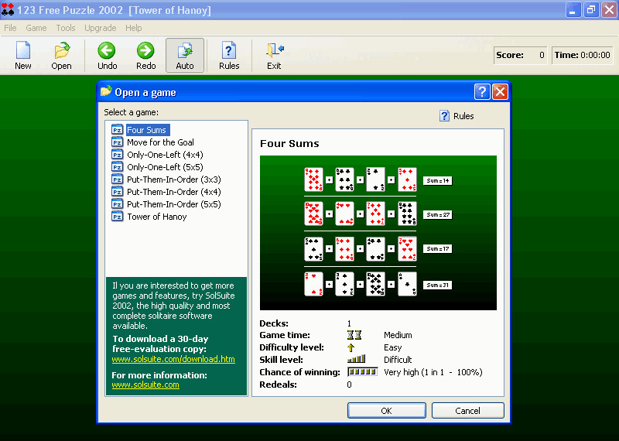Click the green Redo arrow
This screenshot has width=619, height=441.
click(145, 50)
